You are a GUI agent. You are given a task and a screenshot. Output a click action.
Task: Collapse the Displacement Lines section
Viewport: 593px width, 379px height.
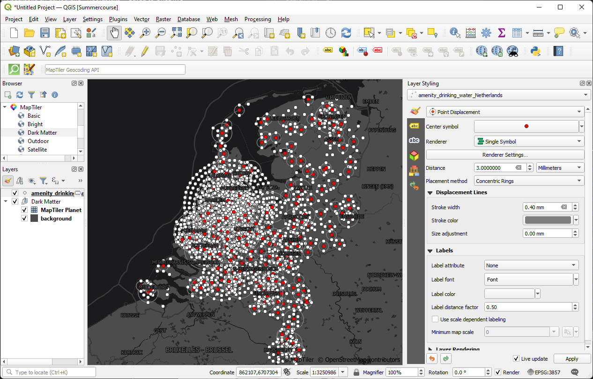pyautogui.click(x=430, y=192)
